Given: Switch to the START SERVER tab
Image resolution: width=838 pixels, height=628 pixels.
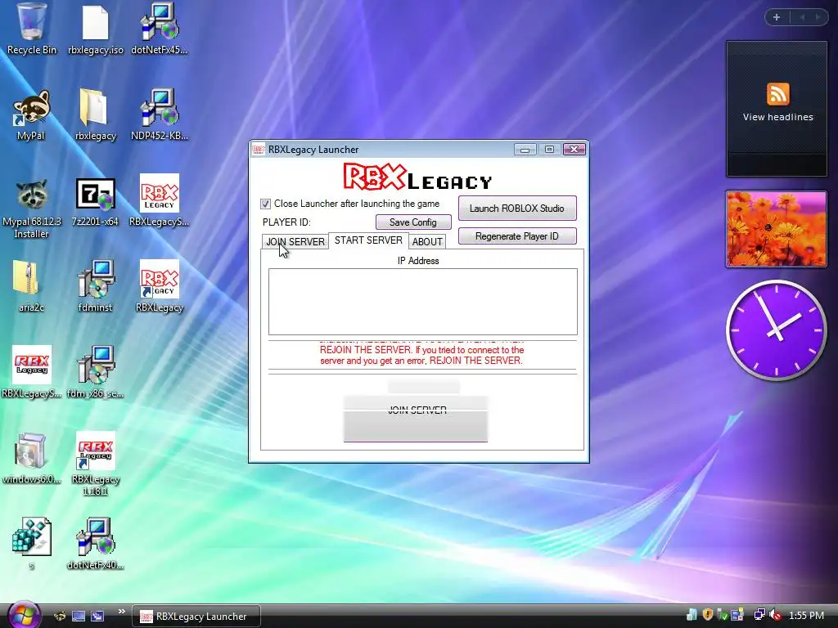Looking at the screenshot, I should click(368, 240).
